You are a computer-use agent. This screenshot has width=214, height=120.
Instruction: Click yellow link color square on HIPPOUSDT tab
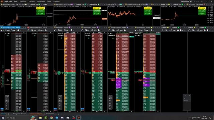click(x=151, y=27)
